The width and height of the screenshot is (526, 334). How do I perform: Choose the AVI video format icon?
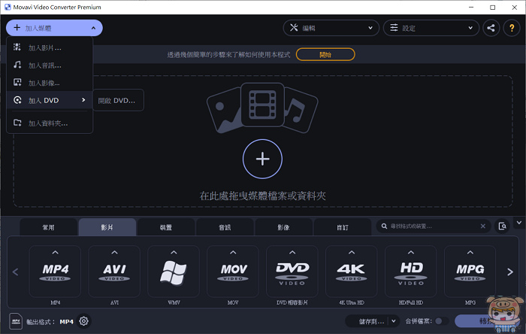point(114,272)
